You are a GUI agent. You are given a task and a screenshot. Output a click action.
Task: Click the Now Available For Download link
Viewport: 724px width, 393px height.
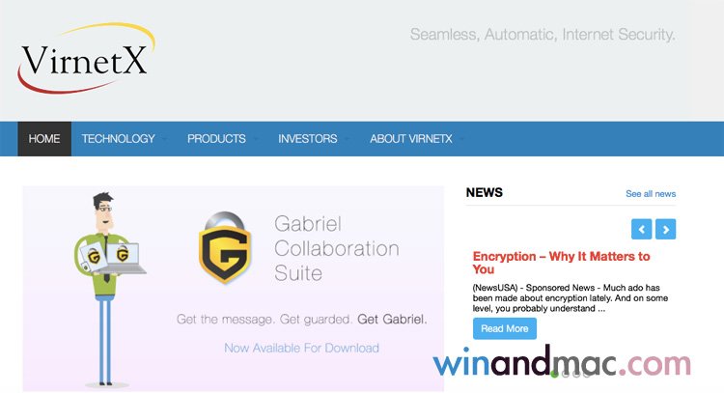301,348
